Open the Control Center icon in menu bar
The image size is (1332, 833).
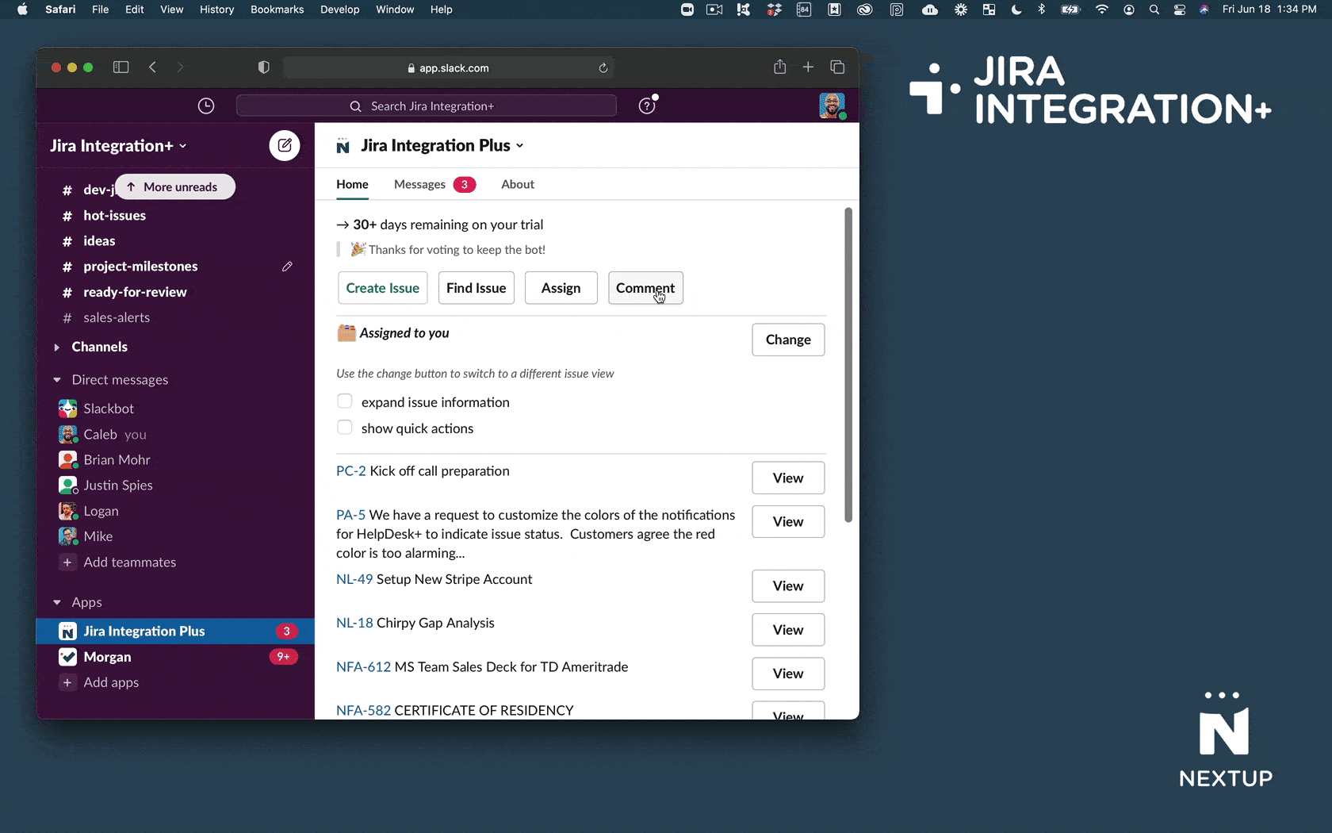click(x=1180, y=10)
